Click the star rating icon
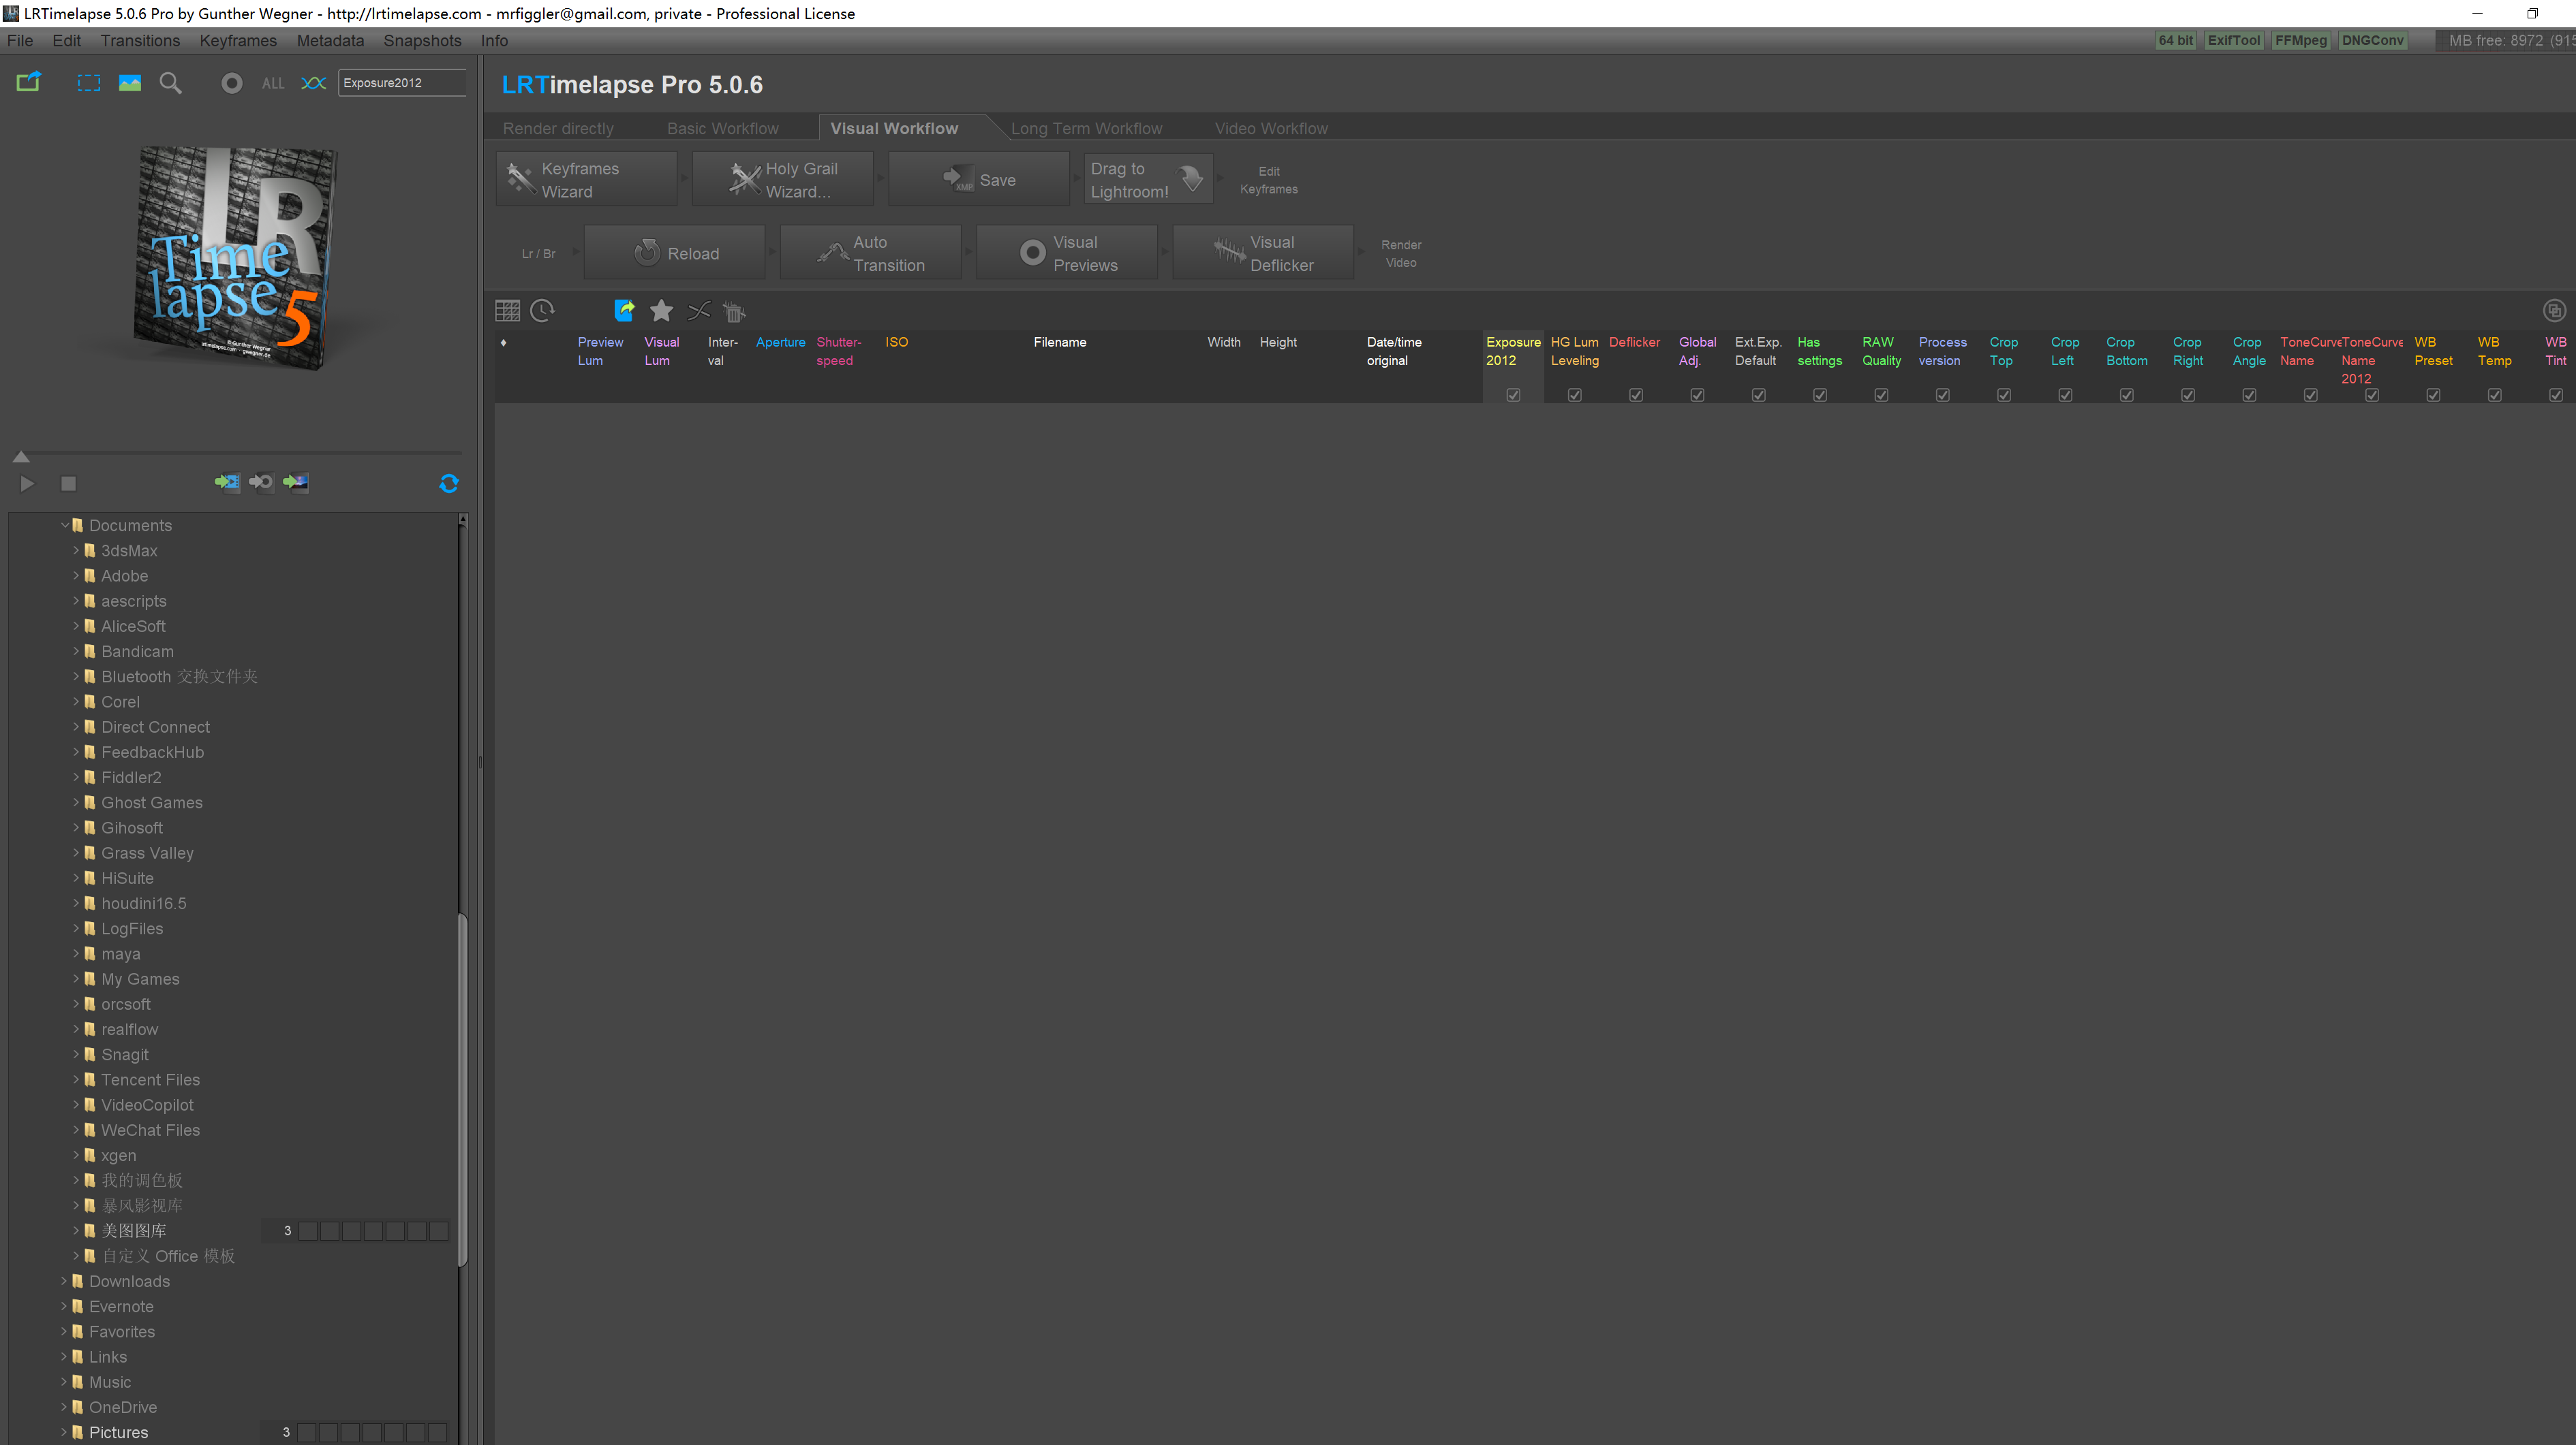 click(661, 311)
